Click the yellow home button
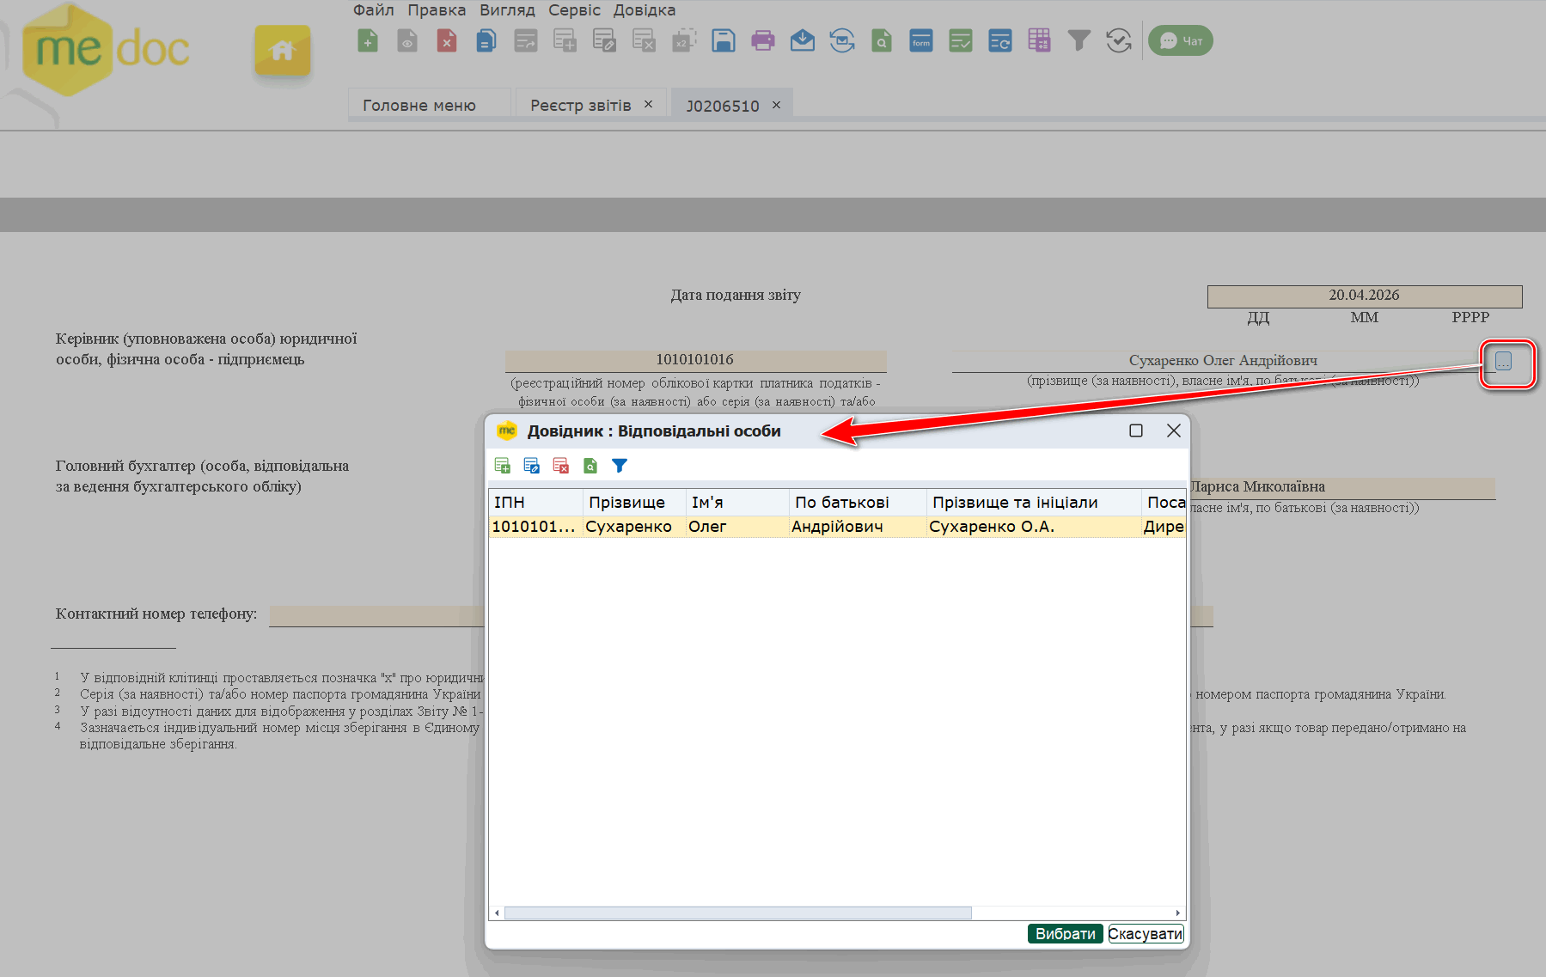The width and height of the screenshot is (1546, 977). [282, 51]
